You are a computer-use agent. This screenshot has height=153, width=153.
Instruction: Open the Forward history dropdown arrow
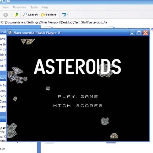point(11,15)
